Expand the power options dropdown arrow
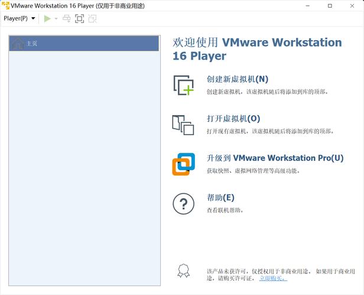 pos(56,18)
